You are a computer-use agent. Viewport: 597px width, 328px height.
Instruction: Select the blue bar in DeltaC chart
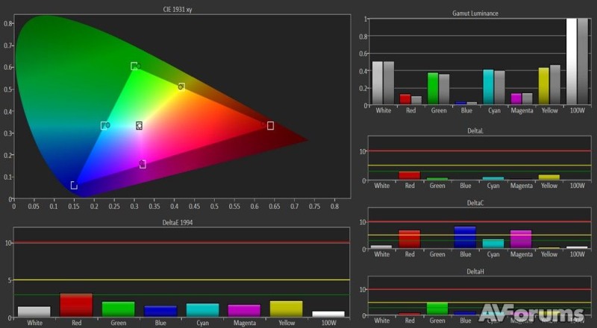pos(465,237)
